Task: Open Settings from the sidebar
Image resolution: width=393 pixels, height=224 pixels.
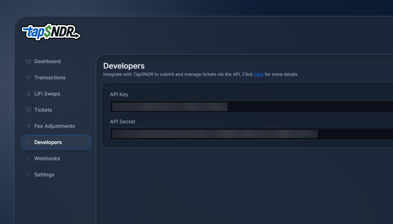Action: click(56, 175)
